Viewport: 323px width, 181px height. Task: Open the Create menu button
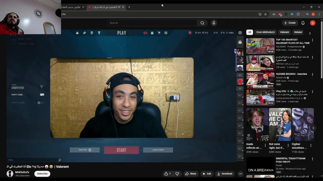(290, 23)
